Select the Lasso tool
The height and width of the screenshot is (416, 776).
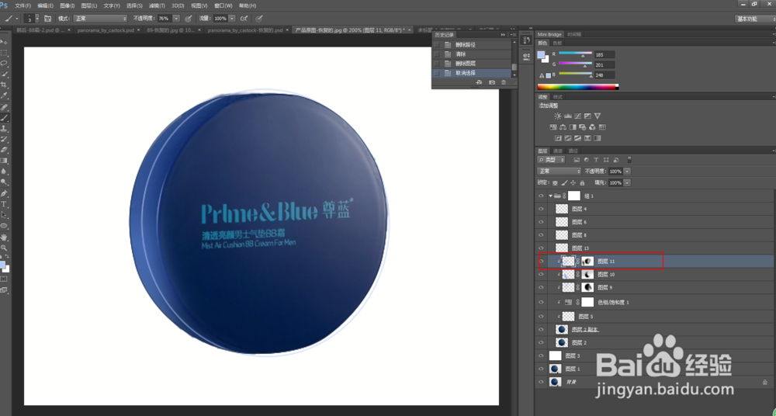tap(4, 64)
